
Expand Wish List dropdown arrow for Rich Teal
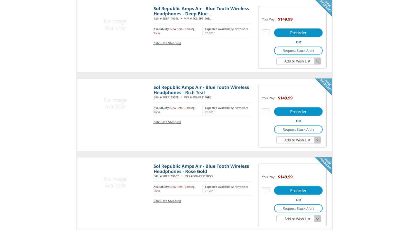(317, 140)
